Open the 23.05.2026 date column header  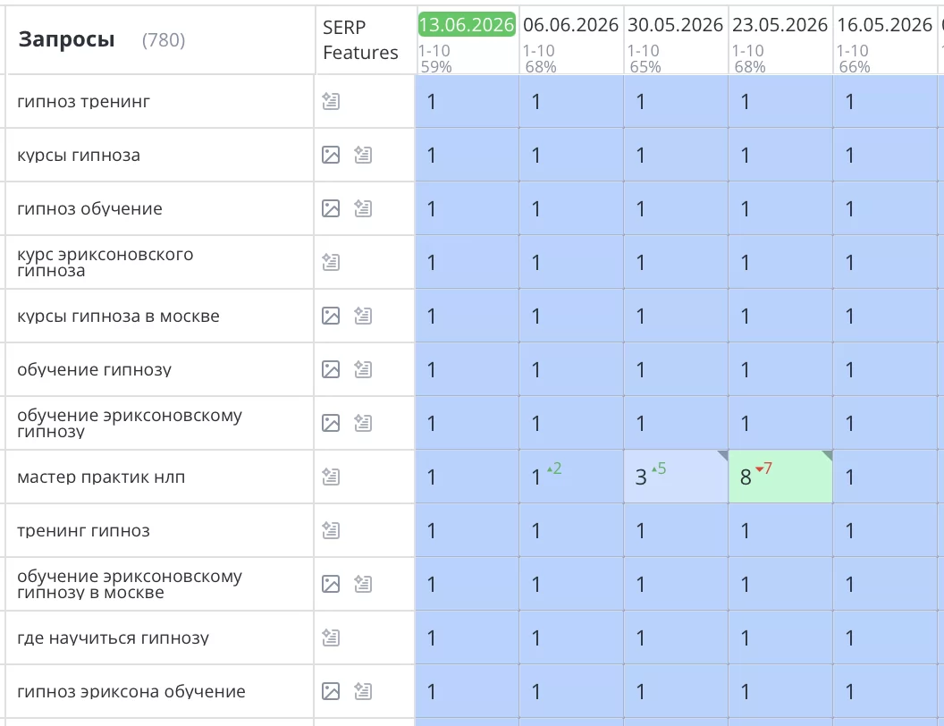[780, 25]
